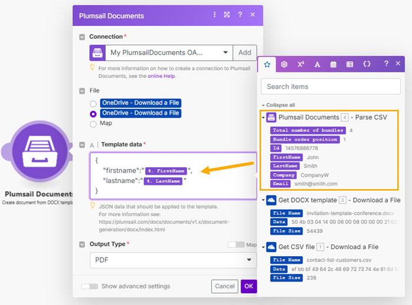Screen dimensions: 412x305
Task: Close the mapping panel
Action: coord(398,64)
